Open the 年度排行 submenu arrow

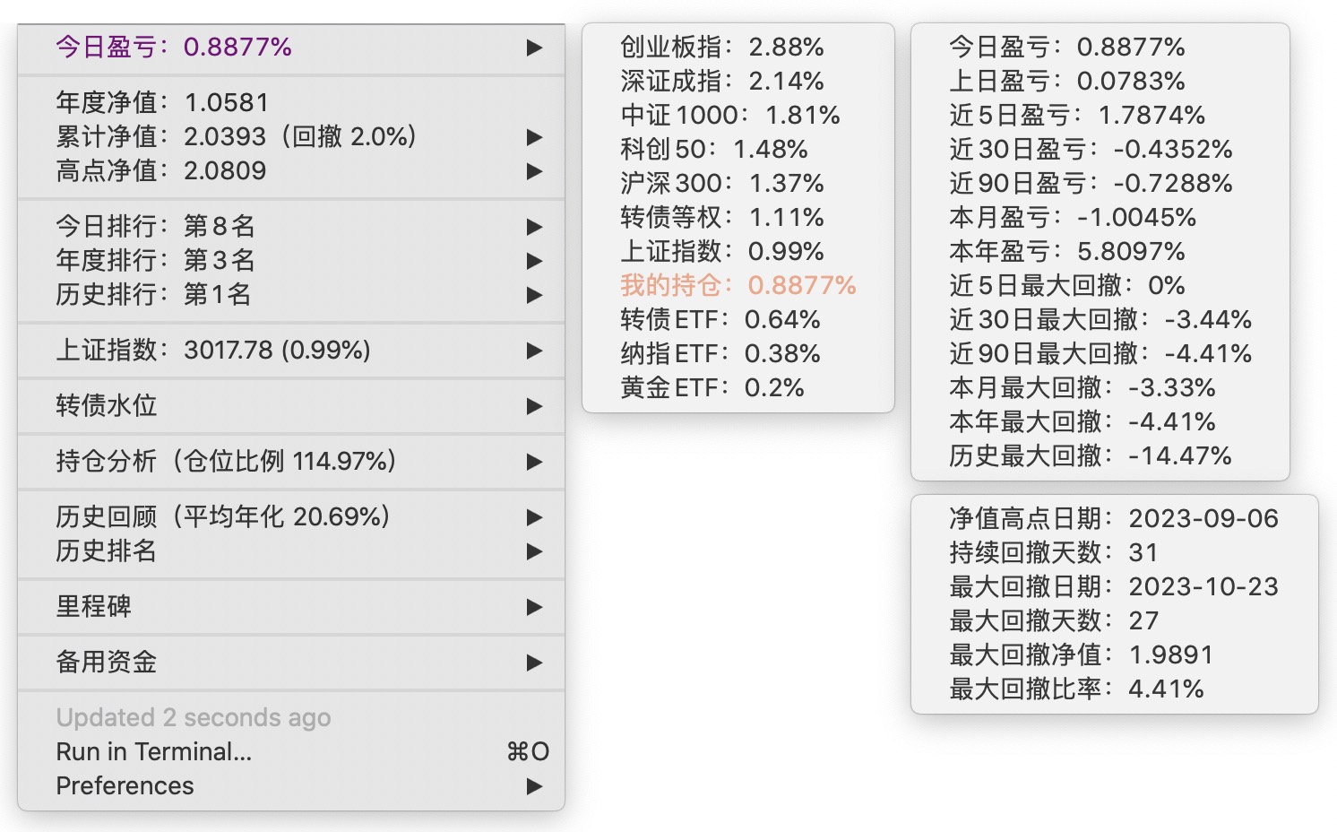coord(535,261)
